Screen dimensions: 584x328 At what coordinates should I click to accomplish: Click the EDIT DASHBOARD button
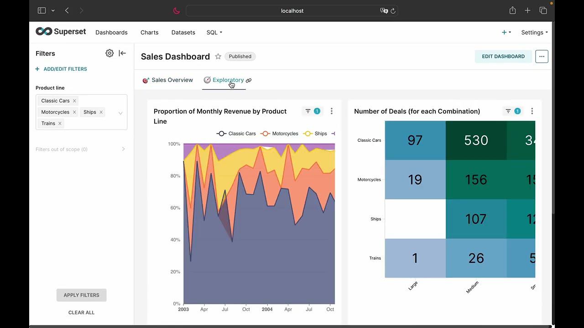click(x=503, y=56)
